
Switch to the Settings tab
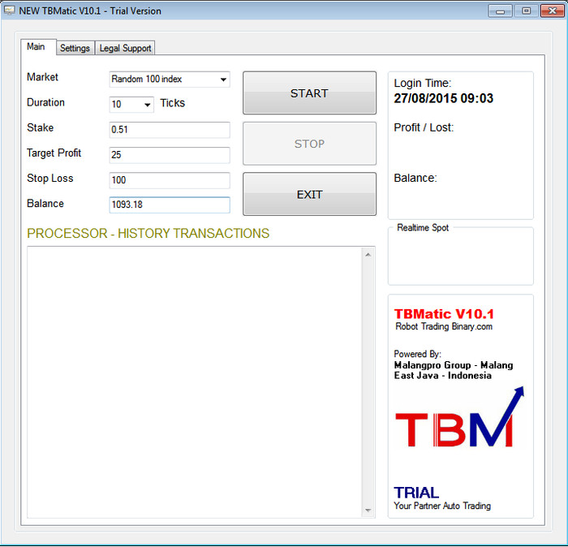click(x=75, y=48)
